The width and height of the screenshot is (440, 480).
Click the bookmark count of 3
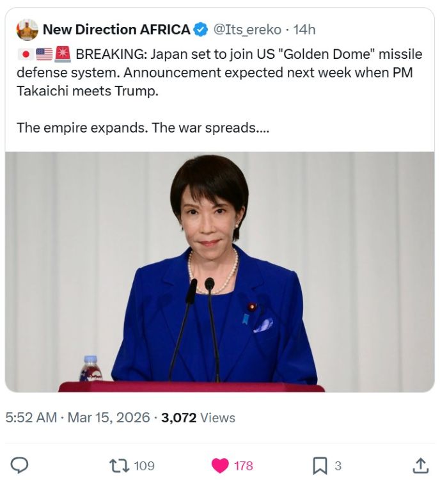tap(338, 465)
